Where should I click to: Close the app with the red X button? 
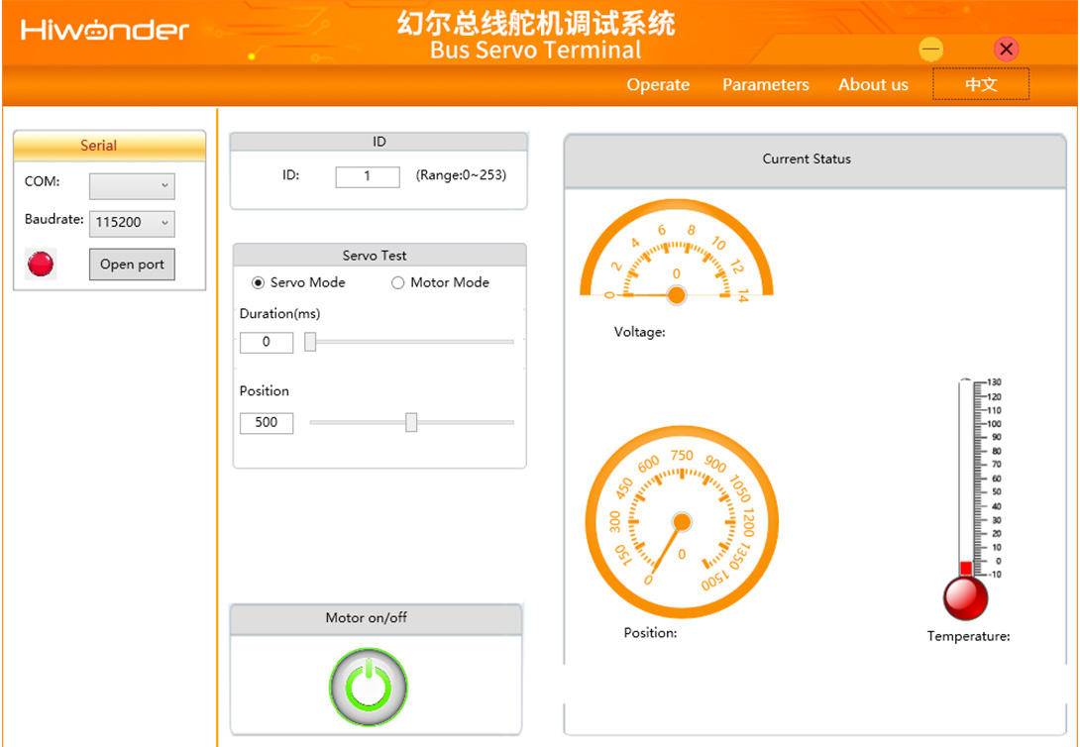tap(1006, 49)
